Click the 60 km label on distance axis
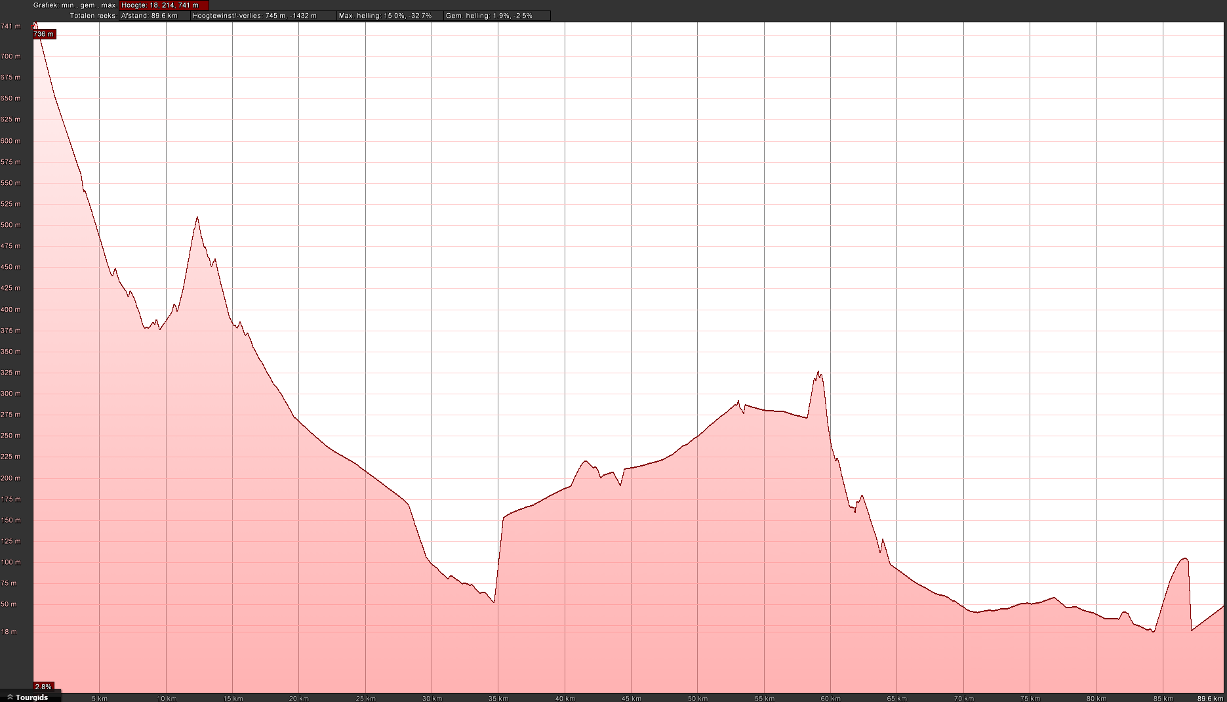The image size is (1227, 702). [830, 699]
